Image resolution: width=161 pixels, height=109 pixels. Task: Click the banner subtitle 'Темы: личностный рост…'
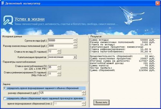(66, 24)
